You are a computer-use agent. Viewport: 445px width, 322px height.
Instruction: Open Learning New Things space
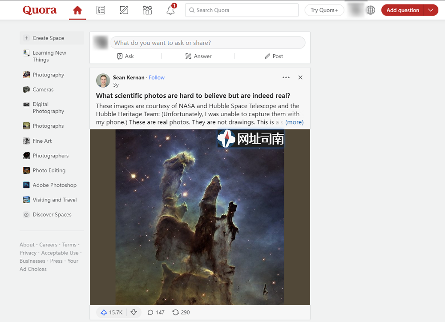coord(49,56)
